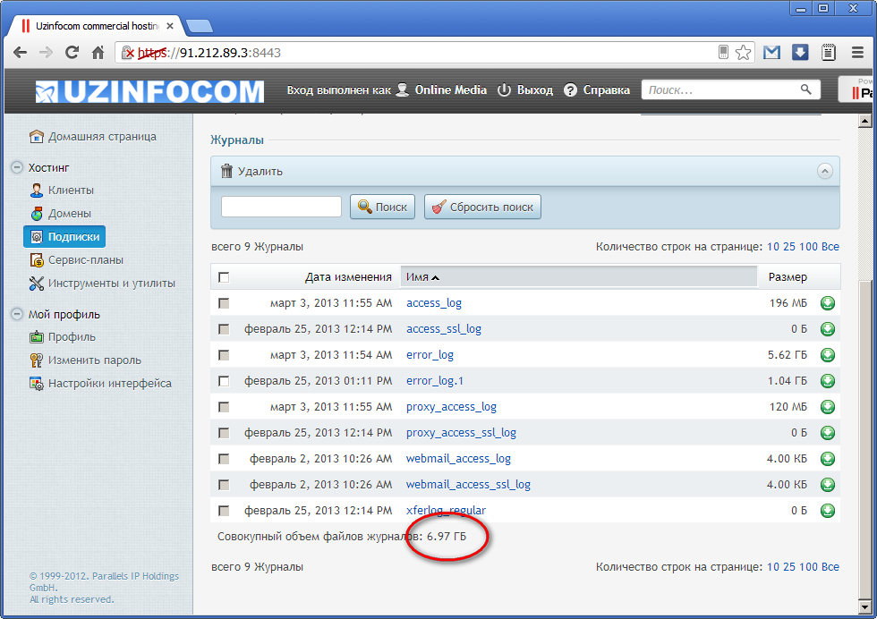Go forward in browser history
877x619 pixels.
46,53
